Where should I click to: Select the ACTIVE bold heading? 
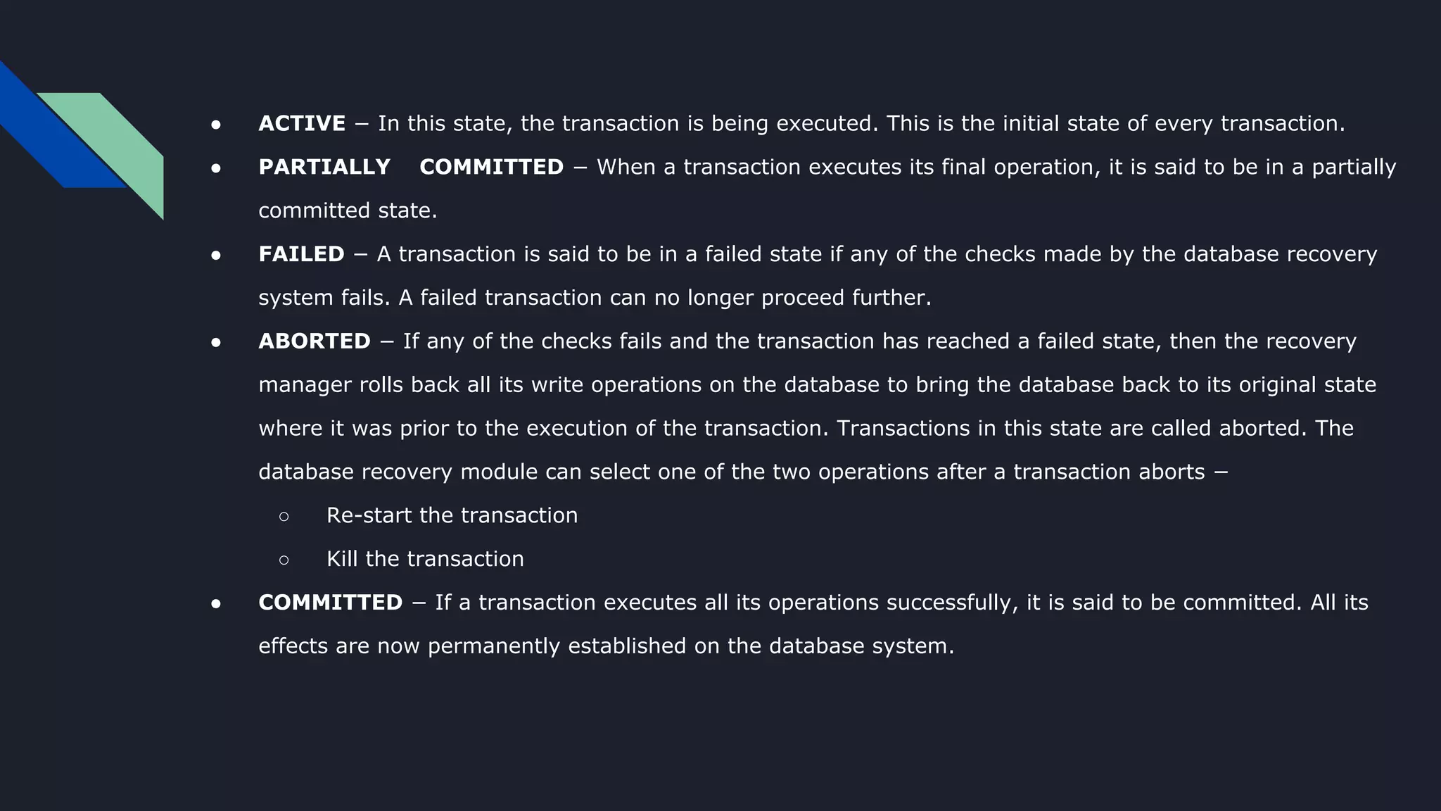pos(302,123)
